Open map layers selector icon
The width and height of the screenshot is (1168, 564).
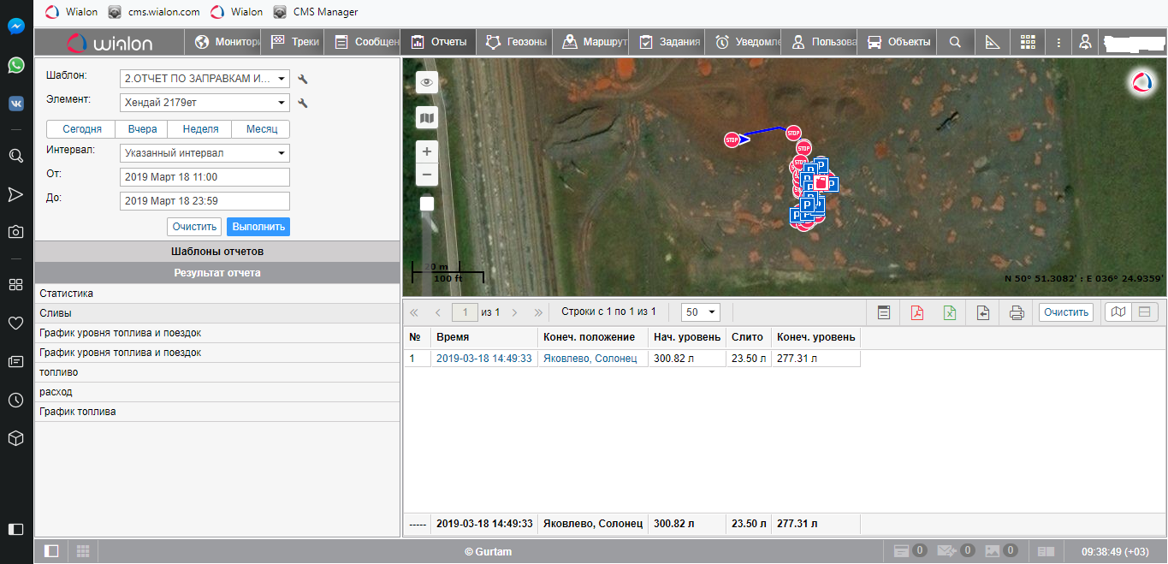(426, 118)
